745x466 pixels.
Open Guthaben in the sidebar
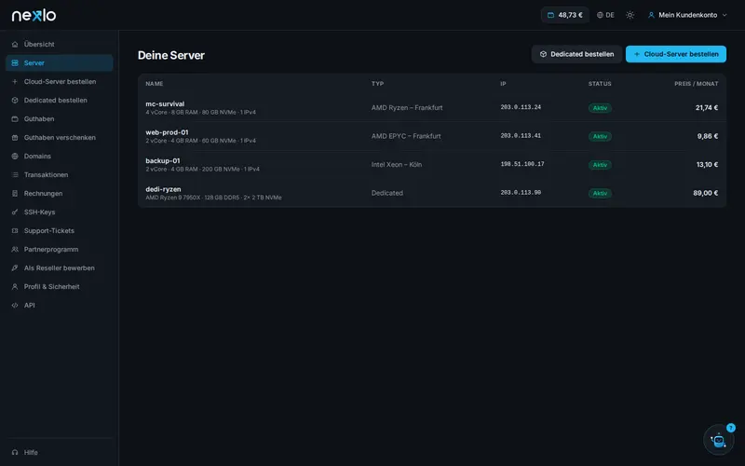pyautogui.click(x=60, y=119)
